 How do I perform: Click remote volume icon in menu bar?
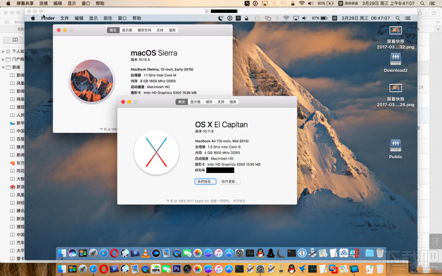click(x=304, y=18)
